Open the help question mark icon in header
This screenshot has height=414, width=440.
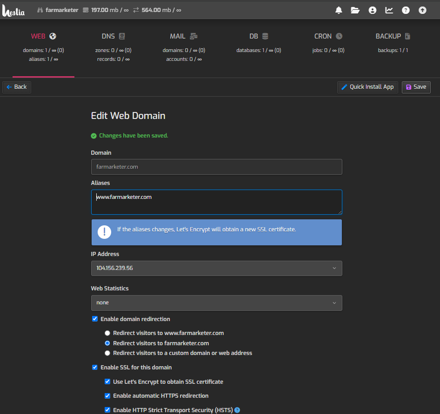[x=406, y=10]
